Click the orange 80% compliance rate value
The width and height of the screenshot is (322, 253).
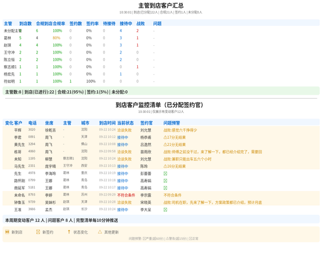tap(57, 38)
